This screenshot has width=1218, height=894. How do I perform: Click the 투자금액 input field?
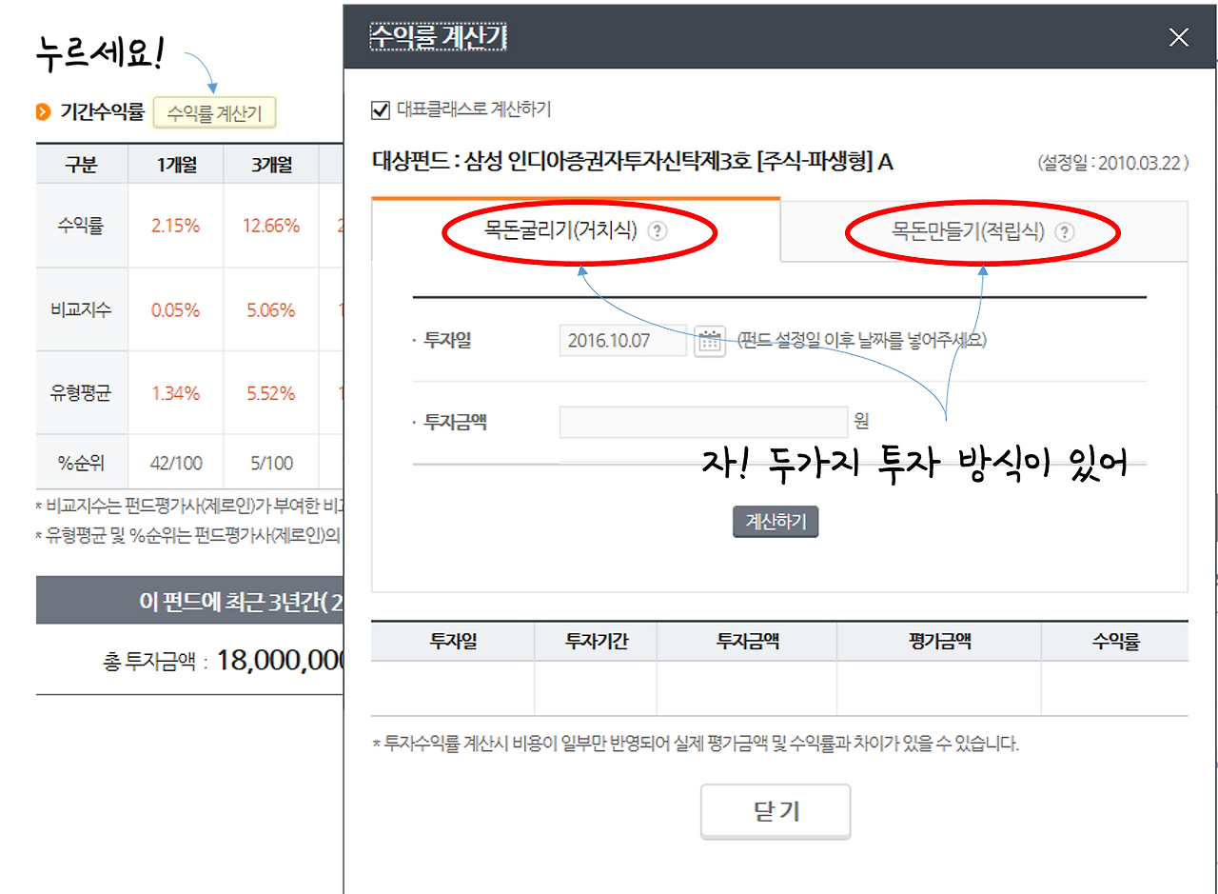coord(703,422)
